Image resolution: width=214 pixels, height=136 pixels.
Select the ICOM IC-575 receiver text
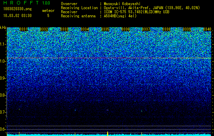[x=136, y=12]
